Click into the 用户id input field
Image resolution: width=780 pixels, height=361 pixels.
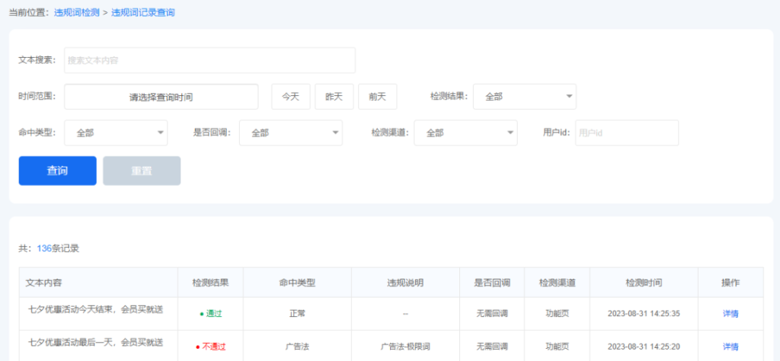coord(626,133)
